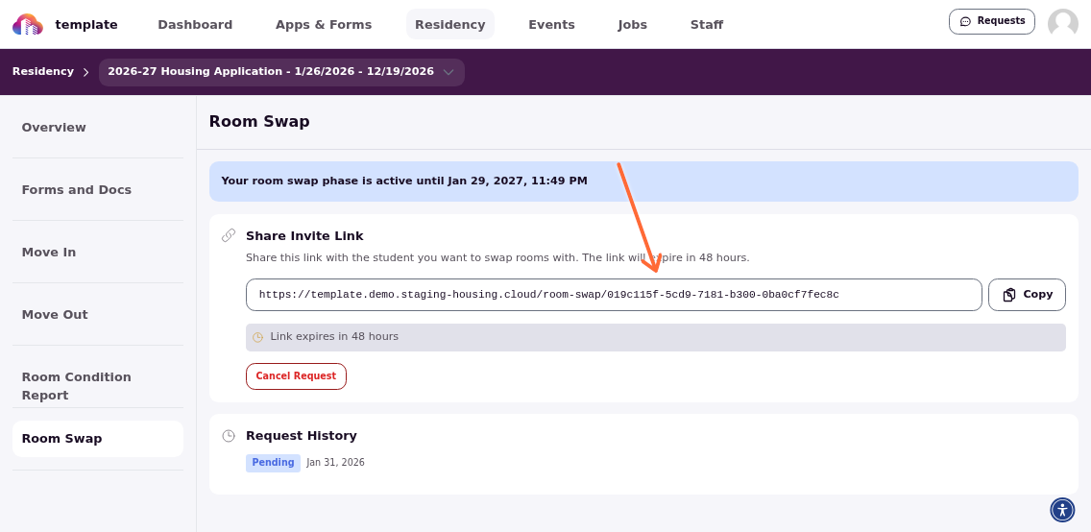Click the clock icon beside Request History
The width and height of the screenshot is (1091, 532).
coord(229,435)
